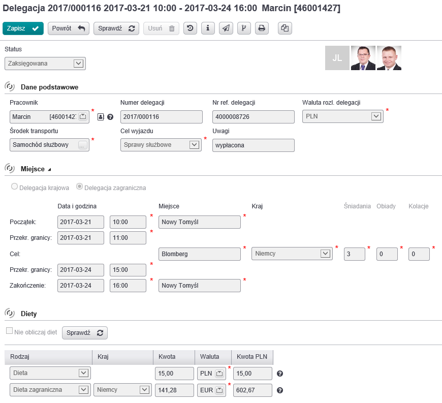Click the help icon next to Pracownik
This screenshot has width=442, height=403.
pos(111,116)
